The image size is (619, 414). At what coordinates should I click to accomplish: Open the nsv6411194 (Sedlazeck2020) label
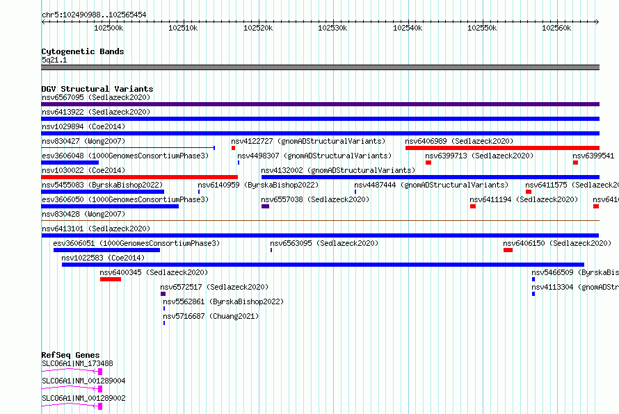point(524,199)
